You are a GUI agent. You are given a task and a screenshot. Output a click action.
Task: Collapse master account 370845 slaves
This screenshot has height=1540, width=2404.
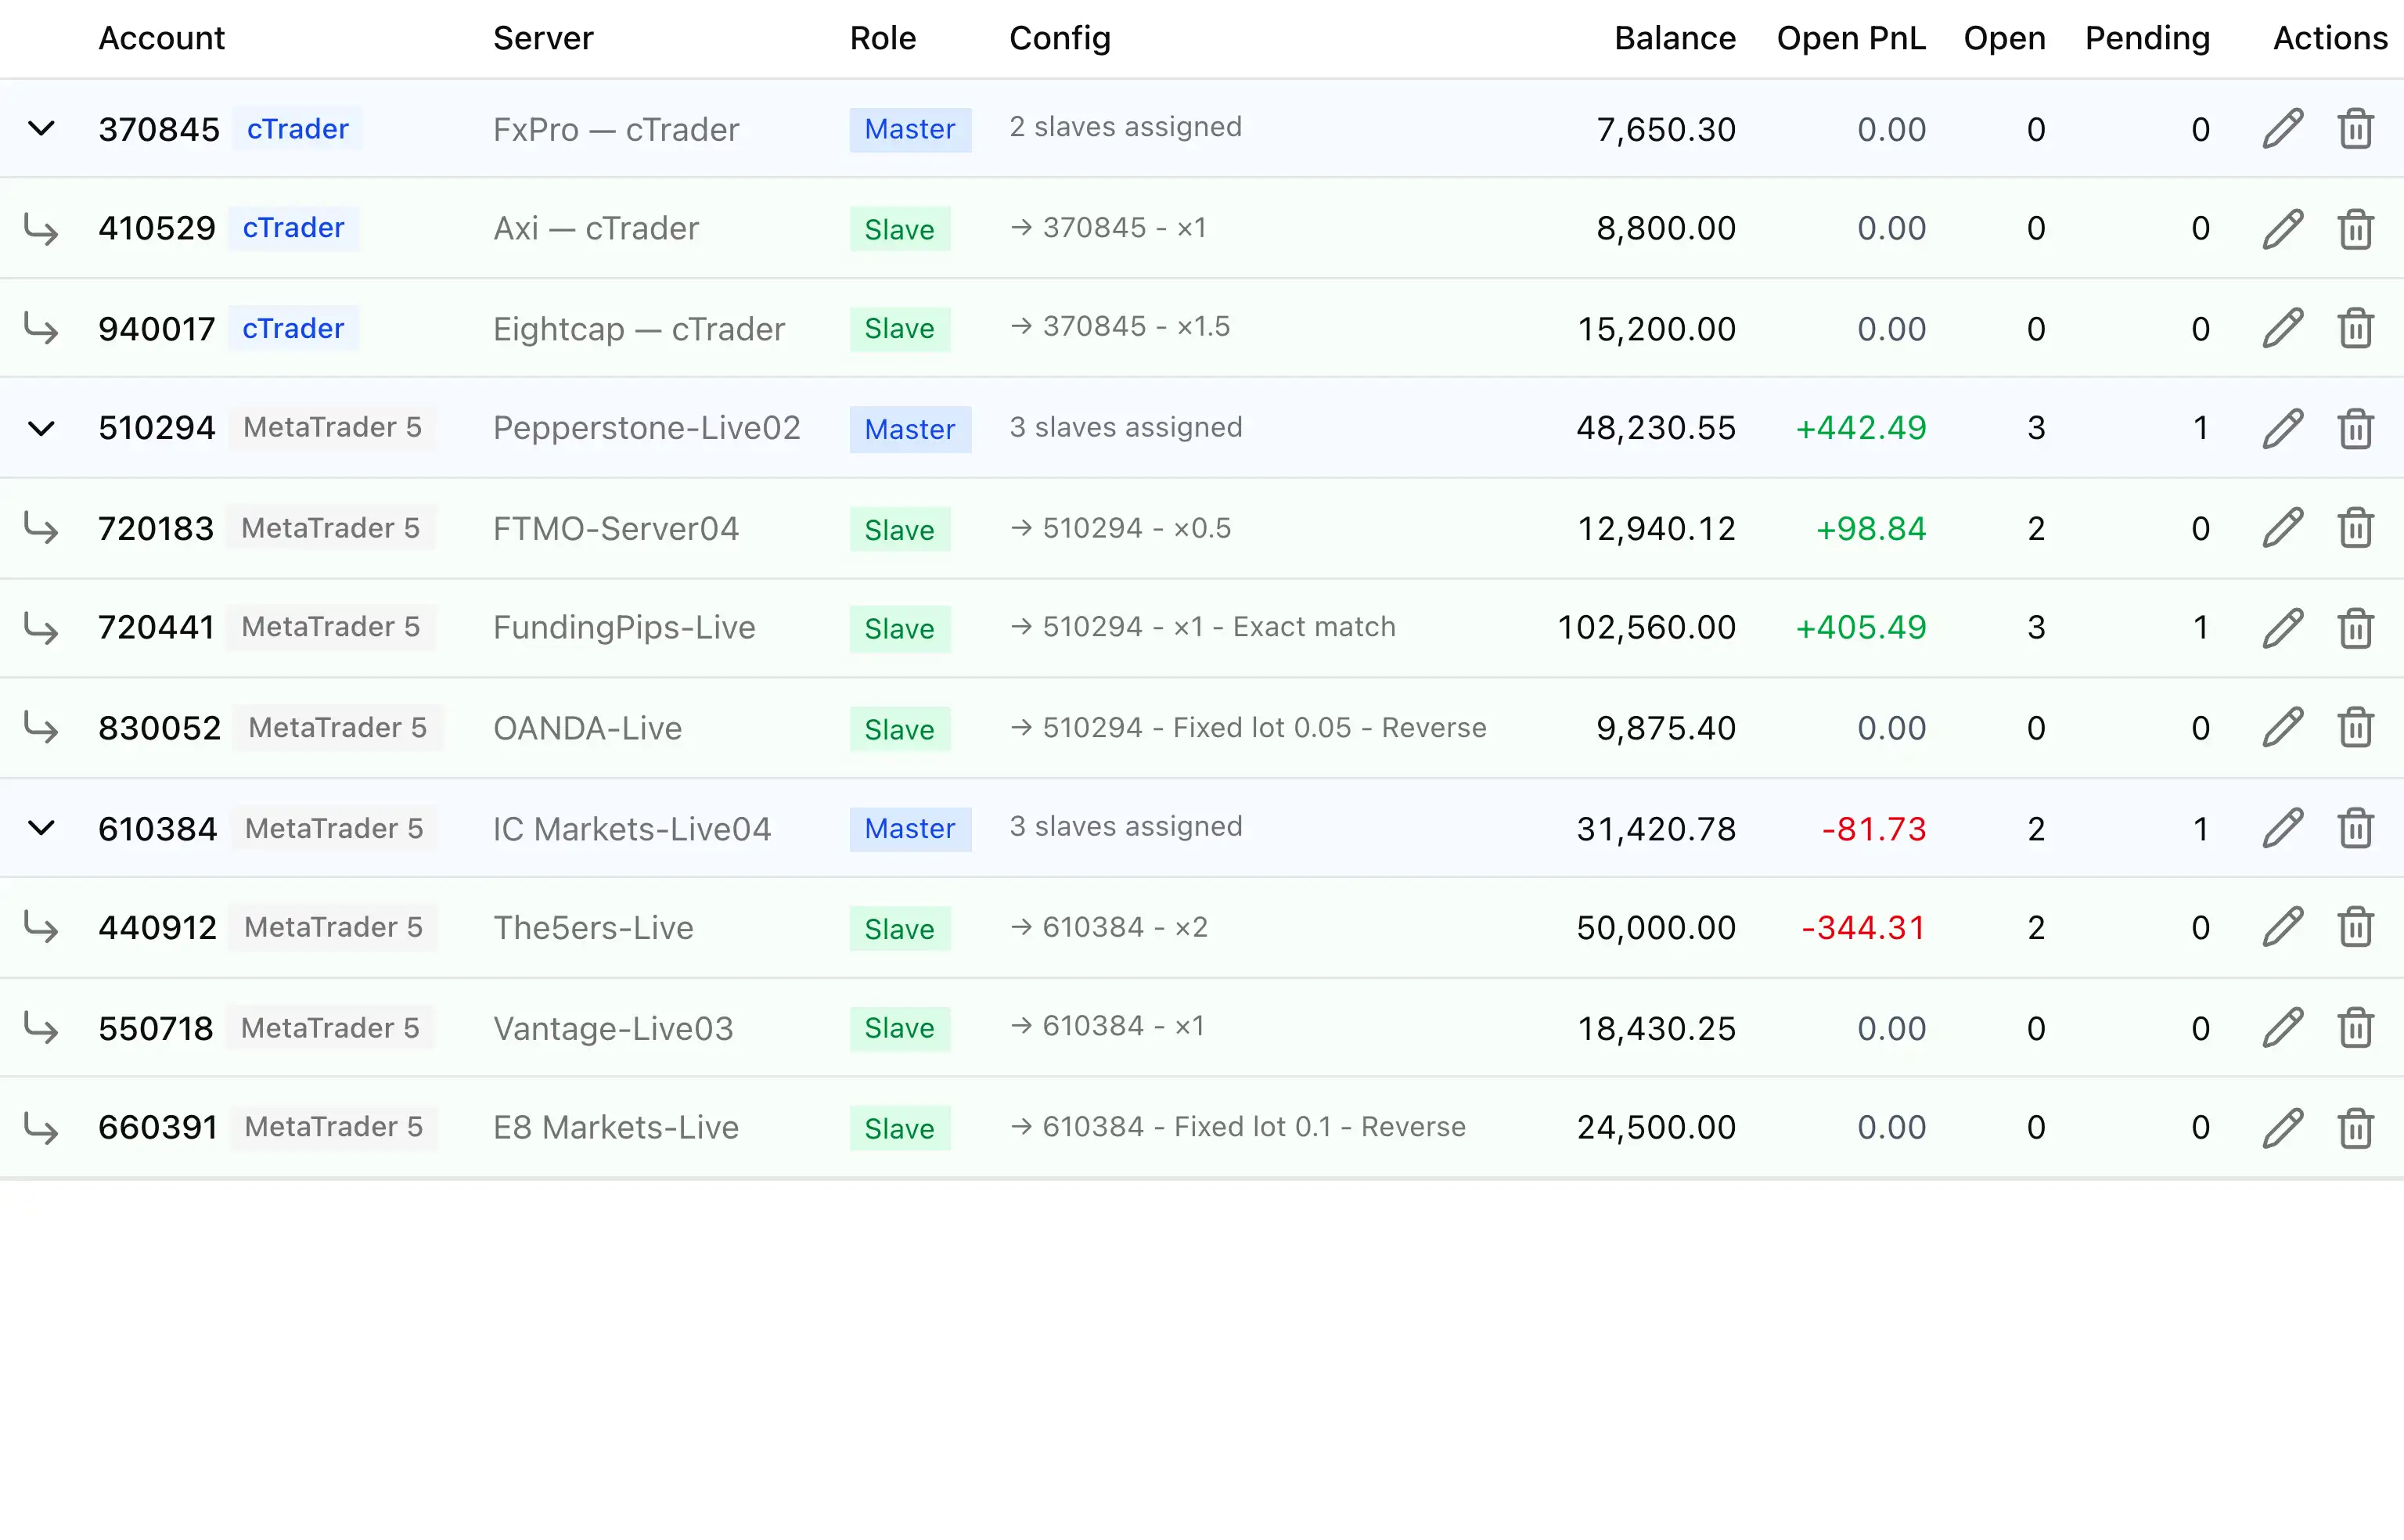pos(41,129)
